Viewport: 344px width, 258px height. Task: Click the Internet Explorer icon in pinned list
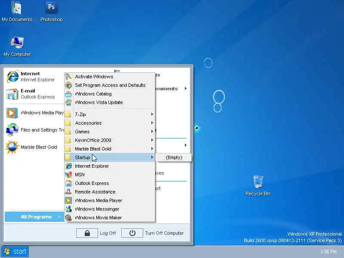click(12, 77)
